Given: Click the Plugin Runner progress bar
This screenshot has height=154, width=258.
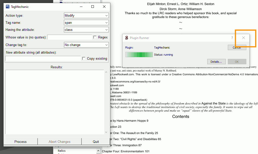Looking at the screenshot, I should tap(139, 55).
